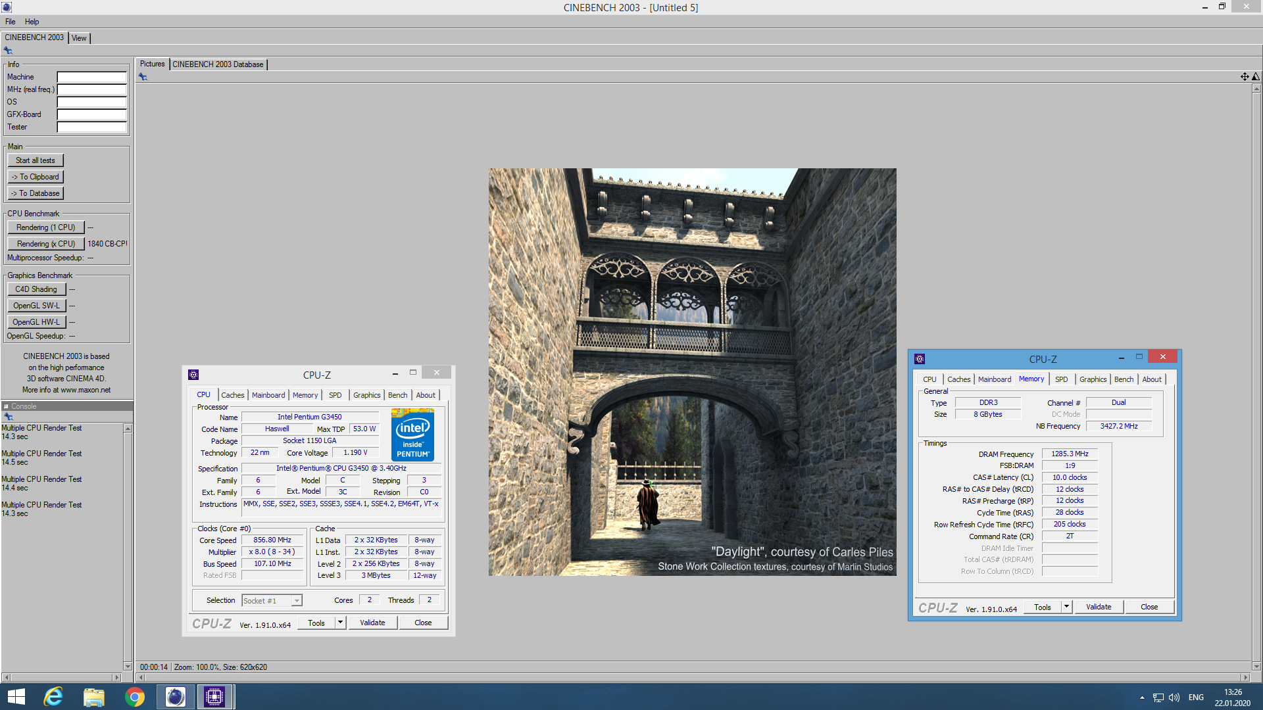
Task: Click Validate in right CPU-Z window
Action: pyautogui.click(x=1099, y=607)
